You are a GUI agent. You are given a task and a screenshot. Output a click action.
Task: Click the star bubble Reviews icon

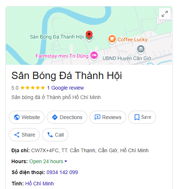(x=98, y=117)
